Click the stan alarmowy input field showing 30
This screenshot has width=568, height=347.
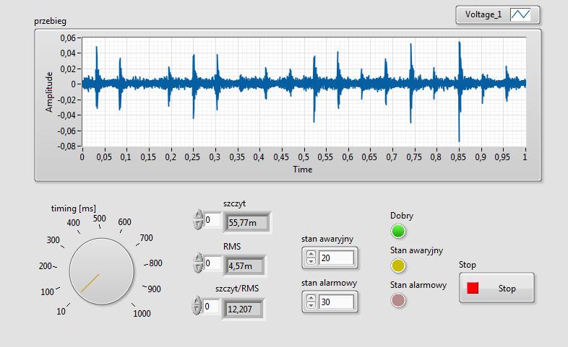336,302
